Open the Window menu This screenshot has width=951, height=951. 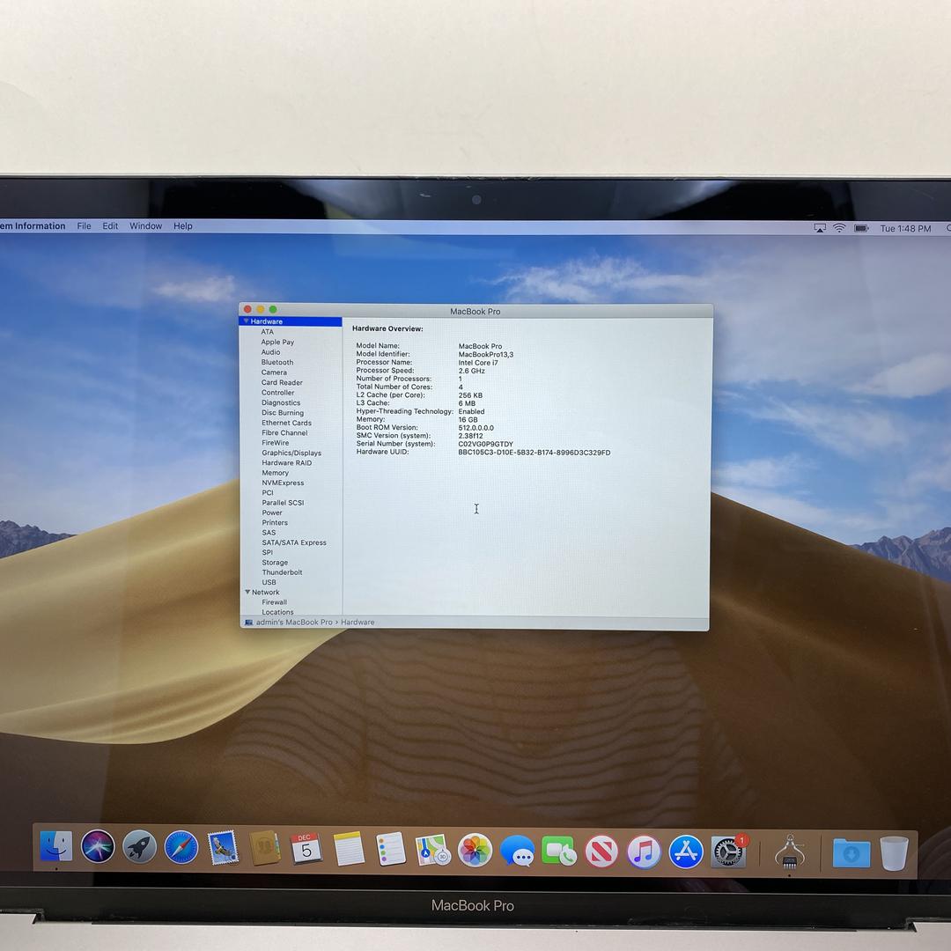coord(145,226)
